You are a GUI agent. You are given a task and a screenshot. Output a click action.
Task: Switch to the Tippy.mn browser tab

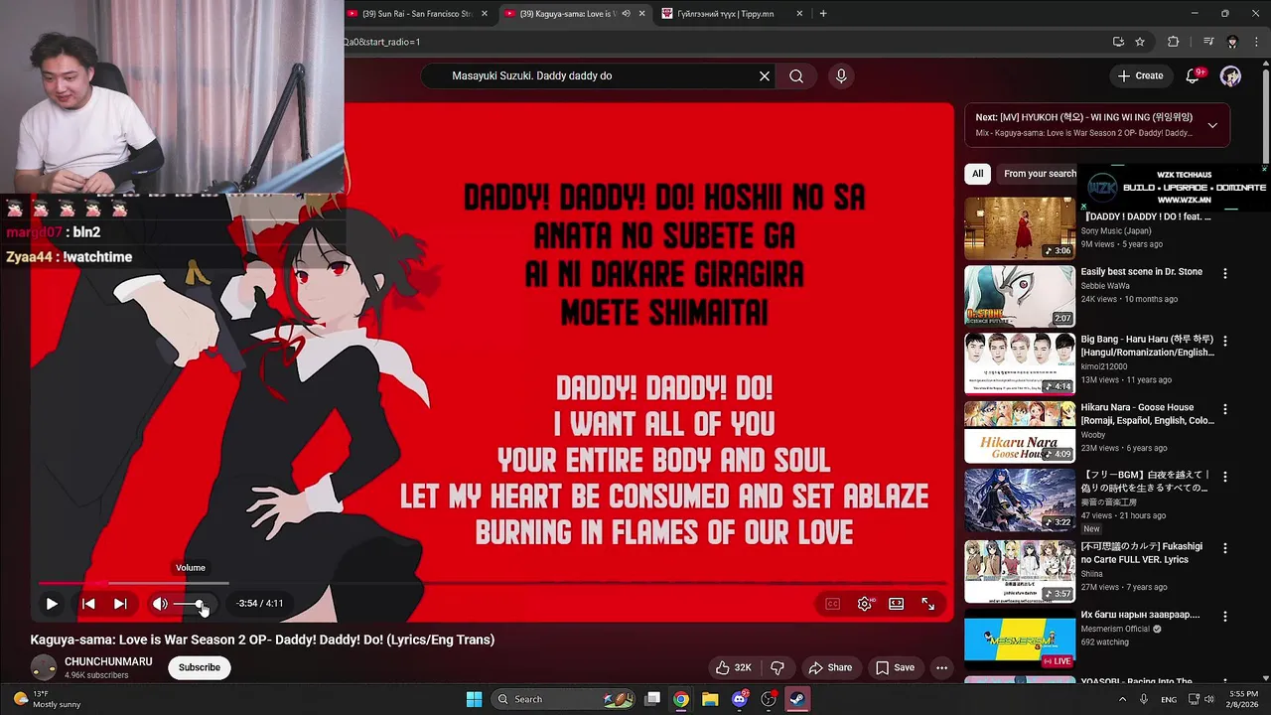[x=725, y=14]
